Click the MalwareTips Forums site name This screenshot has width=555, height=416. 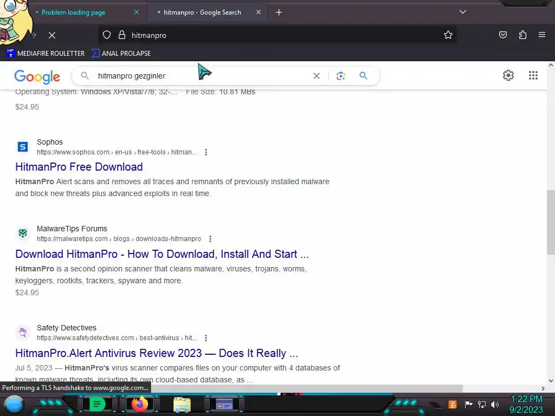tap(72, 229)
